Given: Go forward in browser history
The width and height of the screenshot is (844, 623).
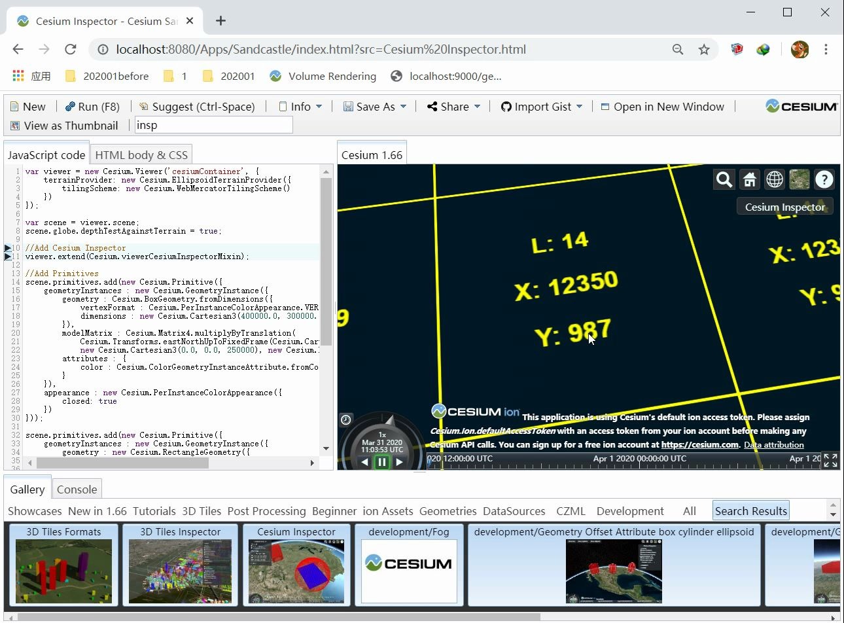Looking at the screenshot, I should [x=44, y=49].
